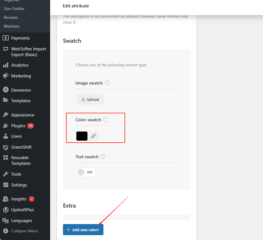Click the Plugins plug icon
Viewport: 263px width, 240px height.
[x=5, y=126]
